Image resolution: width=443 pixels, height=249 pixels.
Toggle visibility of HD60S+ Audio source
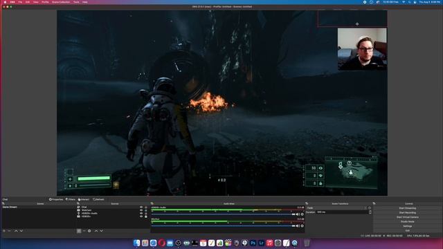point(141,214)
